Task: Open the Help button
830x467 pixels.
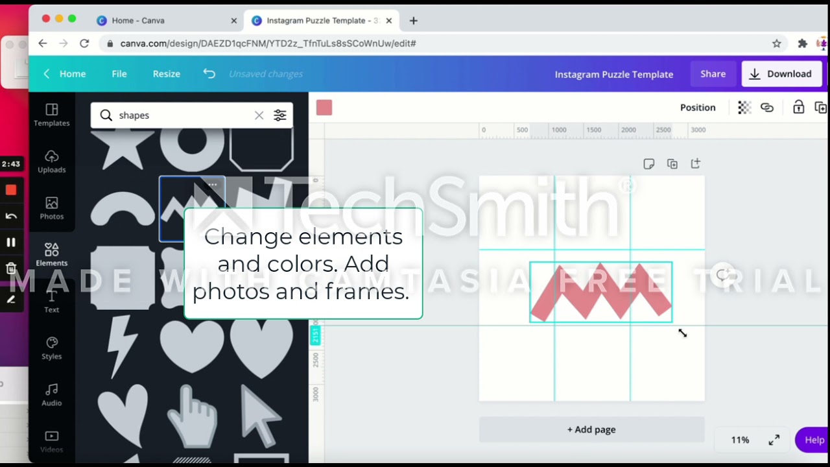Action: click(812, 440)
